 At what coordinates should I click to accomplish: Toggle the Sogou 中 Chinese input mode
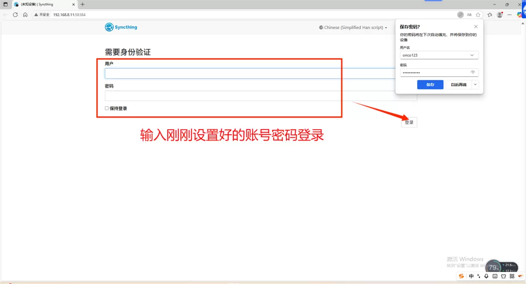pos(471,276)
